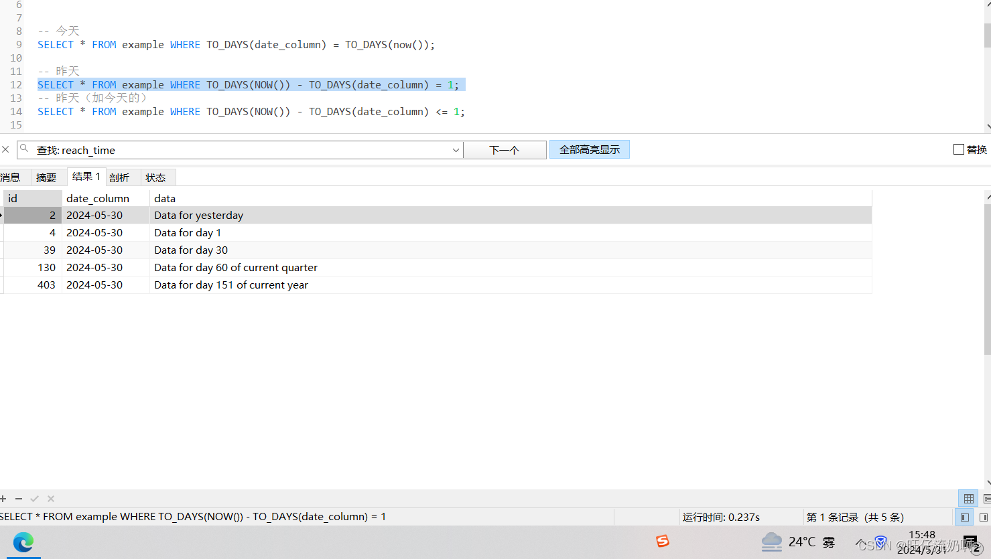Click the editor vertical scrollbar thumb
Image resolution: width=991 pixels, height=559 pixels.
(988, 35)
